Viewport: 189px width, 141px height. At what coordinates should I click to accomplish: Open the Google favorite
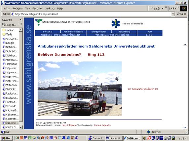coord(8,43)
